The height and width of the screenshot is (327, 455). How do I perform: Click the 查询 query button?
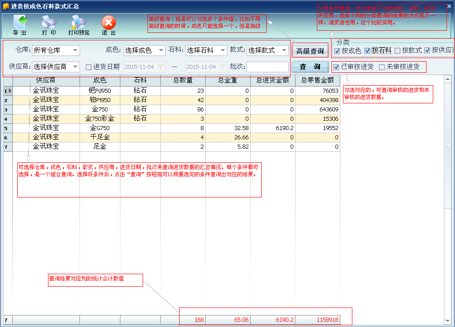coord(310,67)
